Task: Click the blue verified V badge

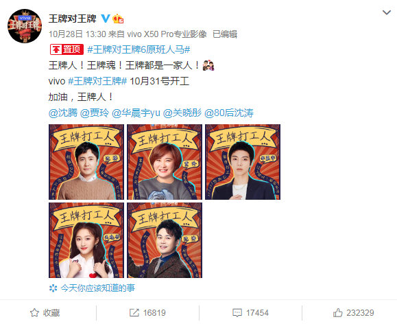Action: tap(106, 19)
